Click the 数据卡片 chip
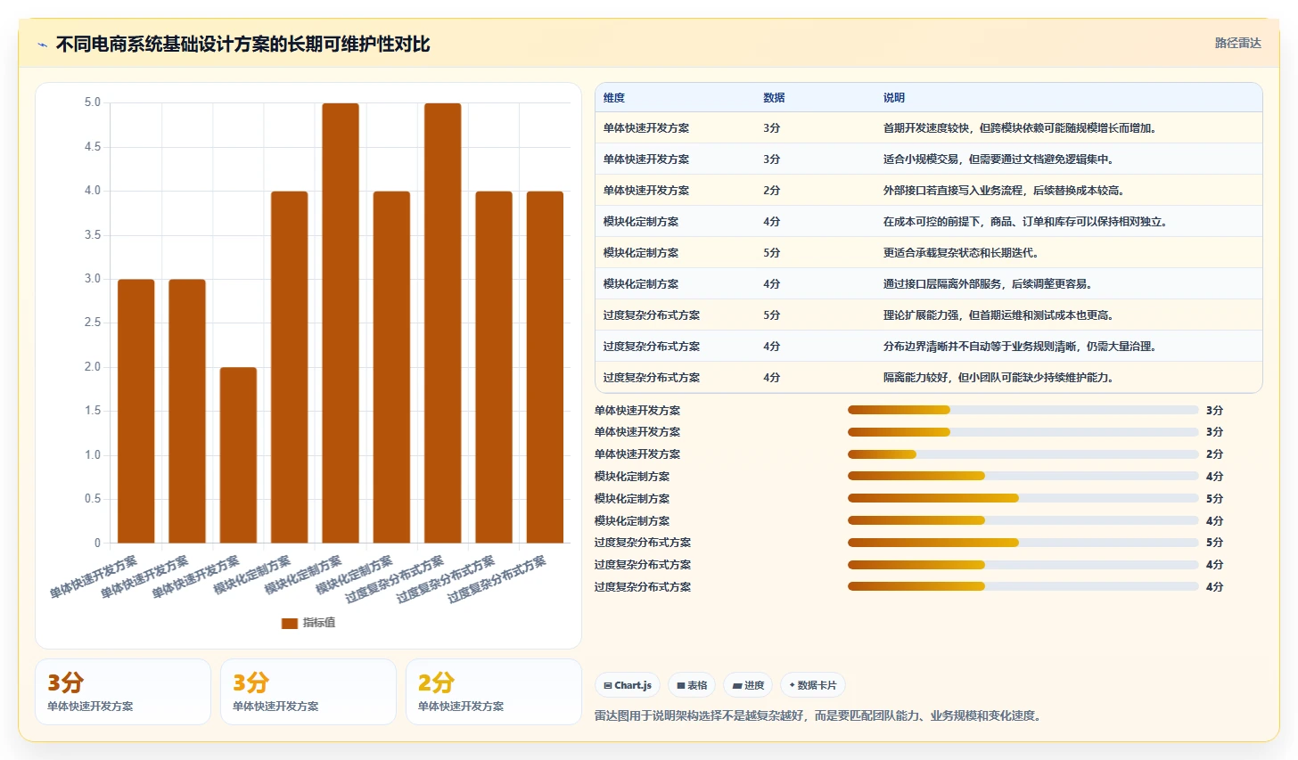The width and height of the screenshot is (1298, 760). click(x=813, y=685)
